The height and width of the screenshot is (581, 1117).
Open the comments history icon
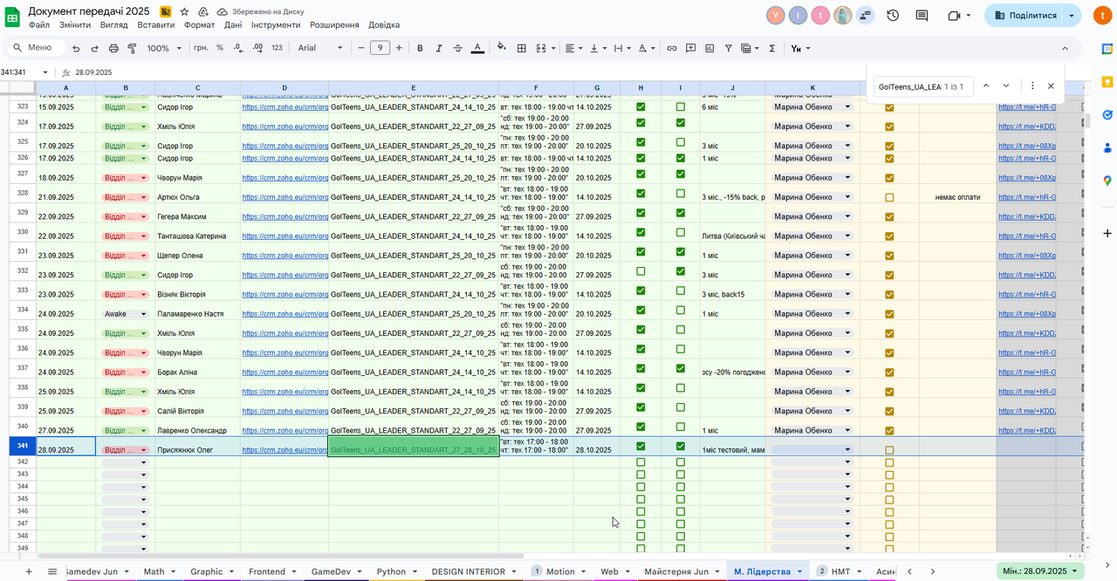[x=922, y=16]
